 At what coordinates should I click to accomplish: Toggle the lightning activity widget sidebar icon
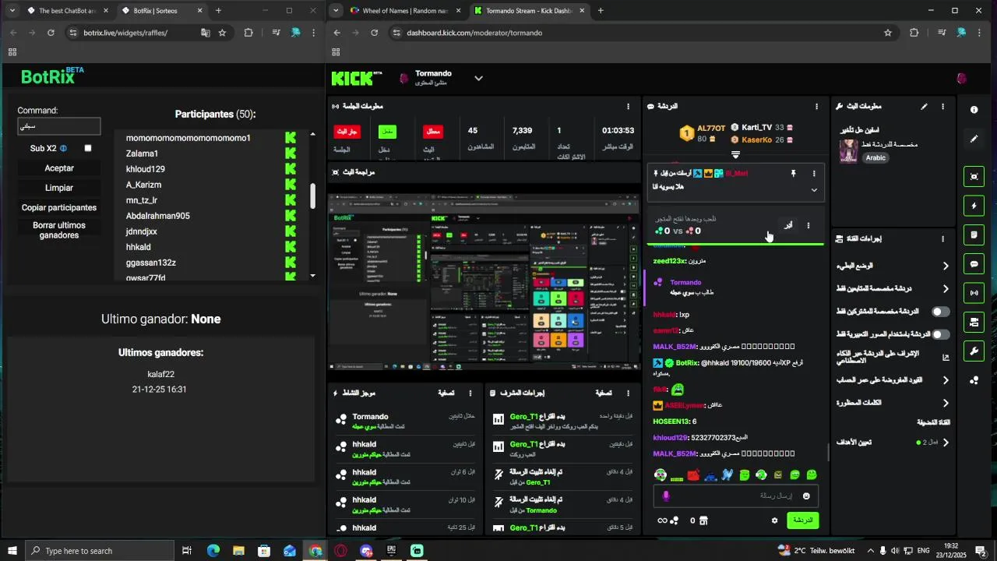(974, 206)
